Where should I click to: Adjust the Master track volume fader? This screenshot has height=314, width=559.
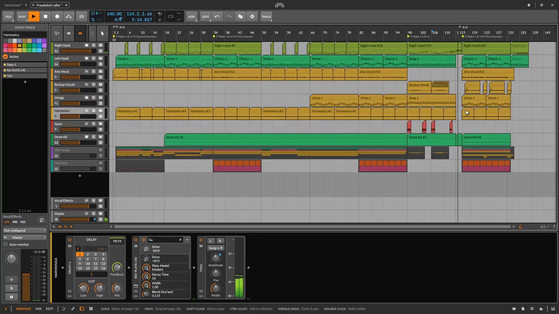pos(78,219)
